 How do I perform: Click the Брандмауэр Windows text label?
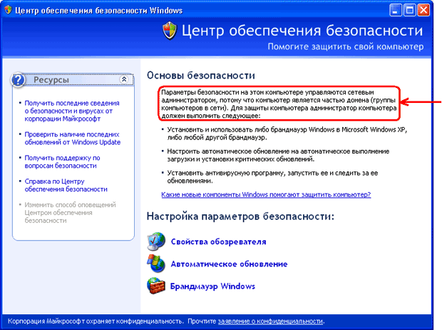coord(212,286)
